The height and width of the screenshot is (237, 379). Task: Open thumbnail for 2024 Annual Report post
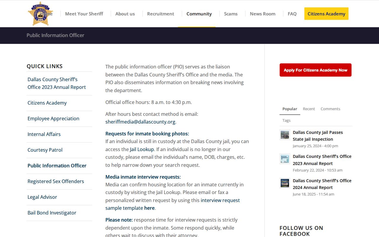285,183
